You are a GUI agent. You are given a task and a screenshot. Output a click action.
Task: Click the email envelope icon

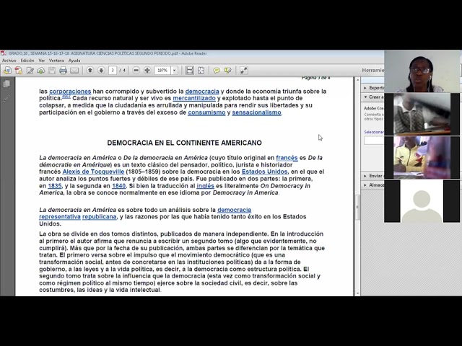click(74, 71)
